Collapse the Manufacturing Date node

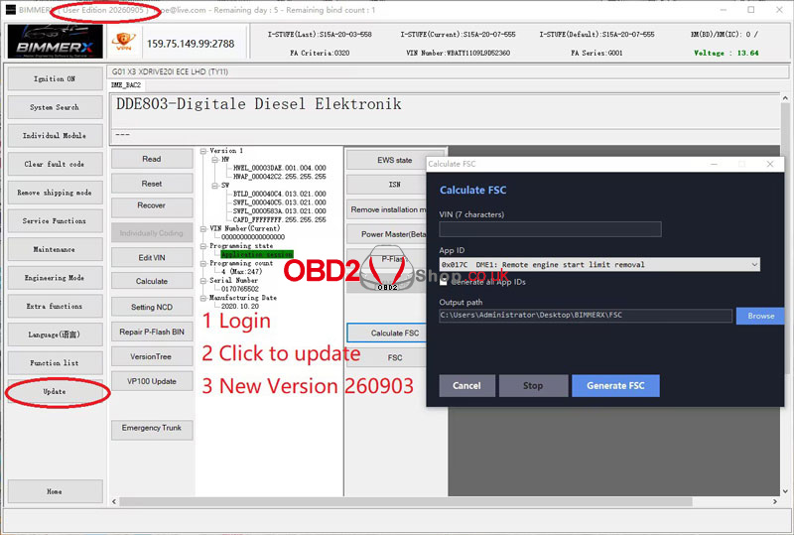[203, 298]
